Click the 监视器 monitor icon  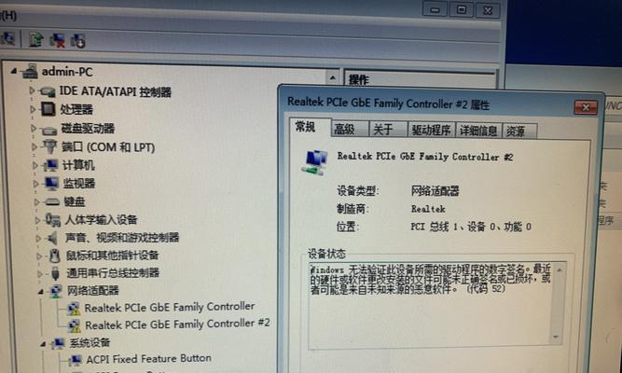(x=52, y=183)
